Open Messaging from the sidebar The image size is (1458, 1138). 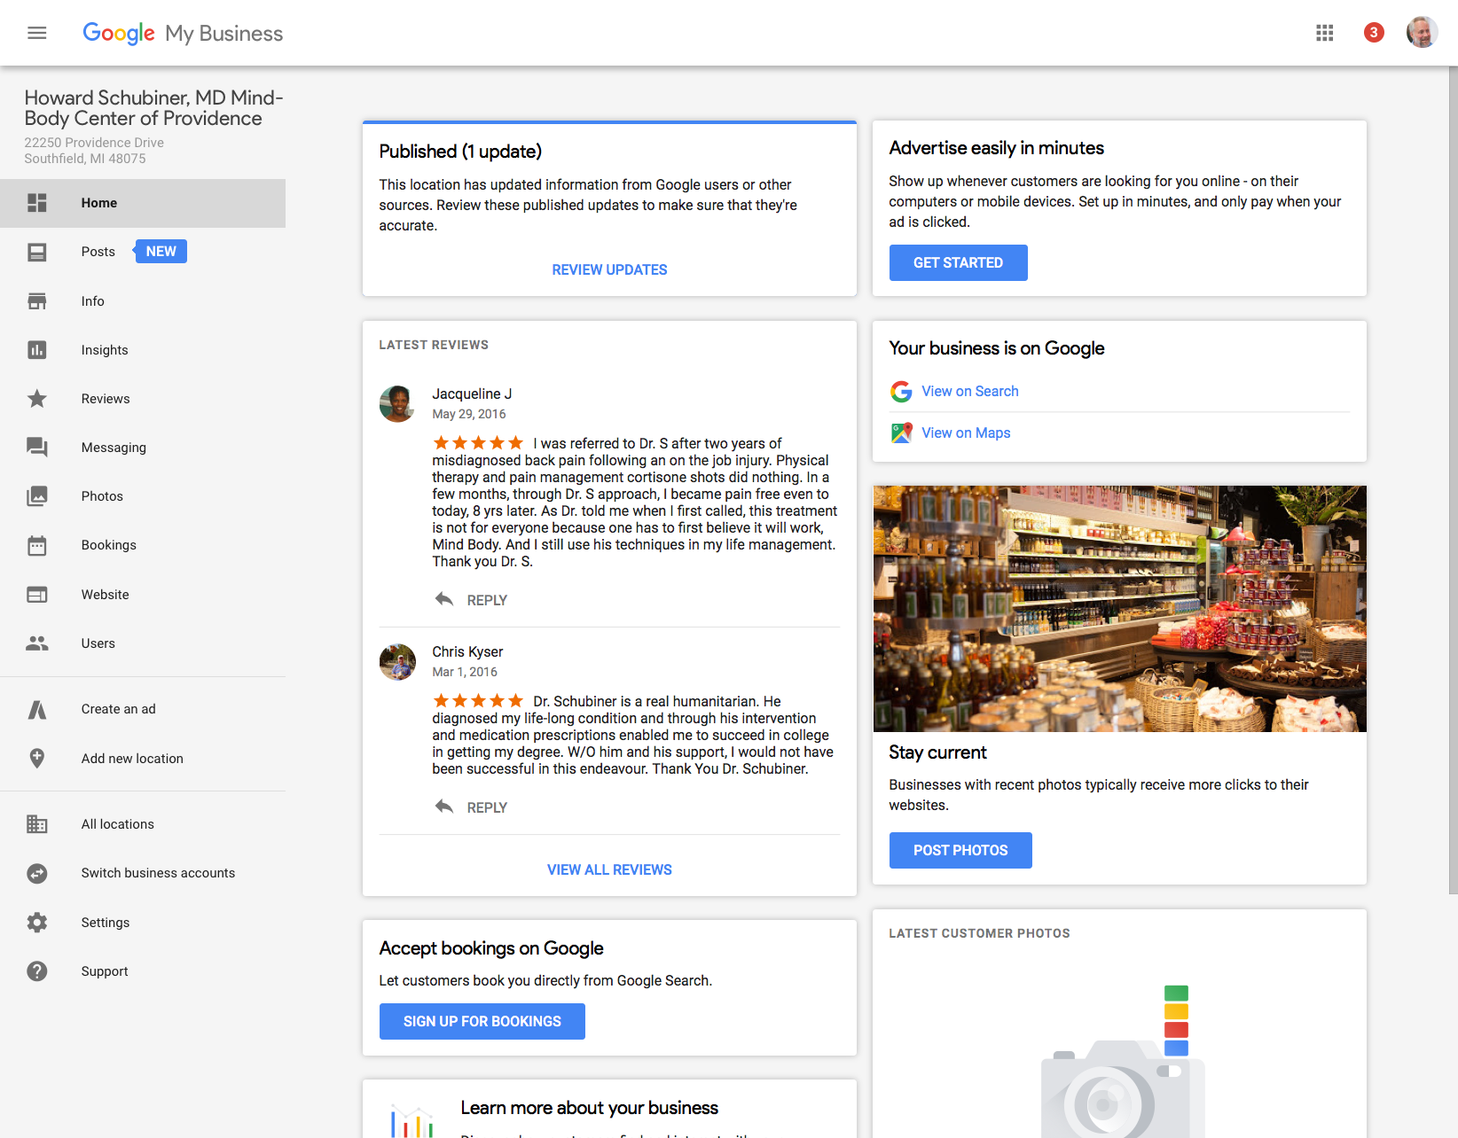(x=143, y=448)
